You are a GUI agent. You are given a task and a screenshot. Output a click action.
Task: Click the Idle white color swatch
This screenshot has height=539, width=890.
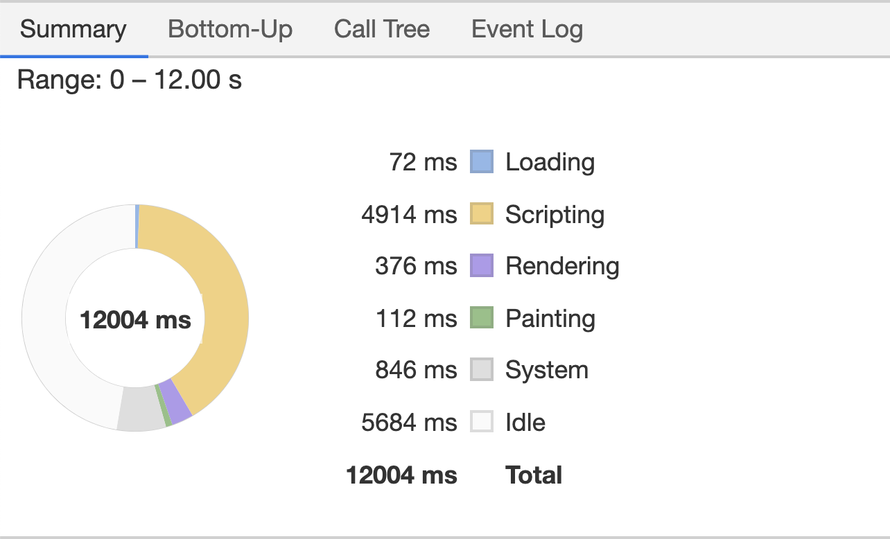point(482,421)
